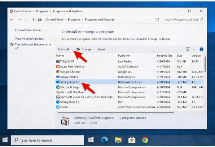The image size is (215, 147).
Task: Click the Visual C++ Redistributable icon
Action: [x=58, y=97]
